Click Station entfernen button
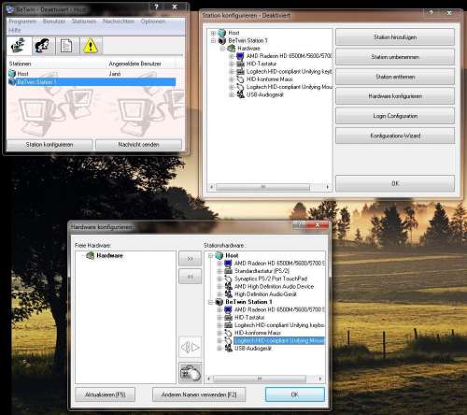 coord(395,77)
